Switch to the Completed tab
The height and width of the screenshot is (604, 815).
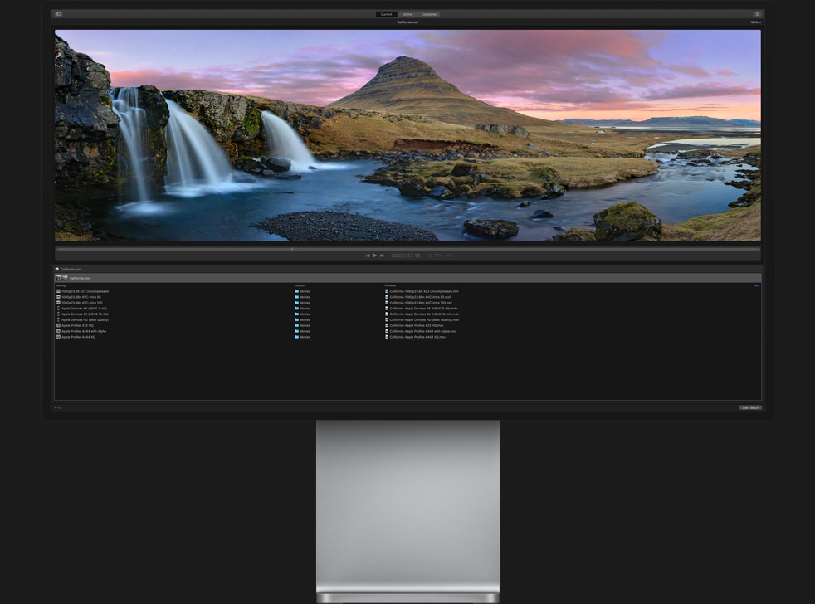[x=429, y=14]
